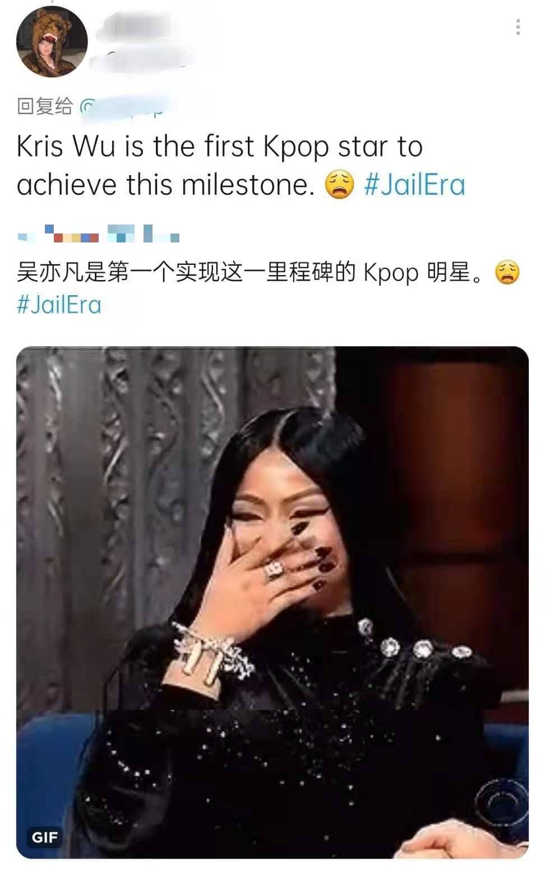Open the blue #JailEra hashtag after the emoji

tap(415, 185)
